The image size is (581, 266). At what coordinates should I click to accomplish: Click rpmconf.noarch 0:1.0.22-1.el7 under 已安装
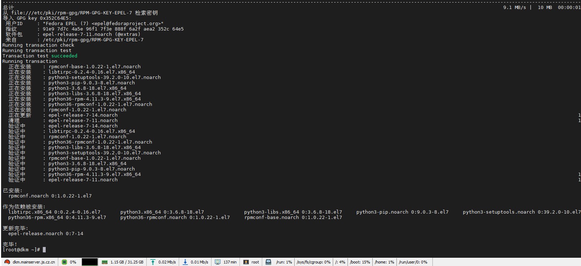click(50, 196)
